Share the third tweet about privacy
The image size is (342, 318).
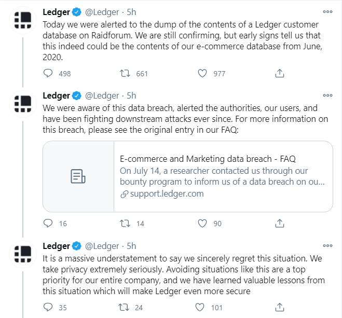click(x=280, y=307)
